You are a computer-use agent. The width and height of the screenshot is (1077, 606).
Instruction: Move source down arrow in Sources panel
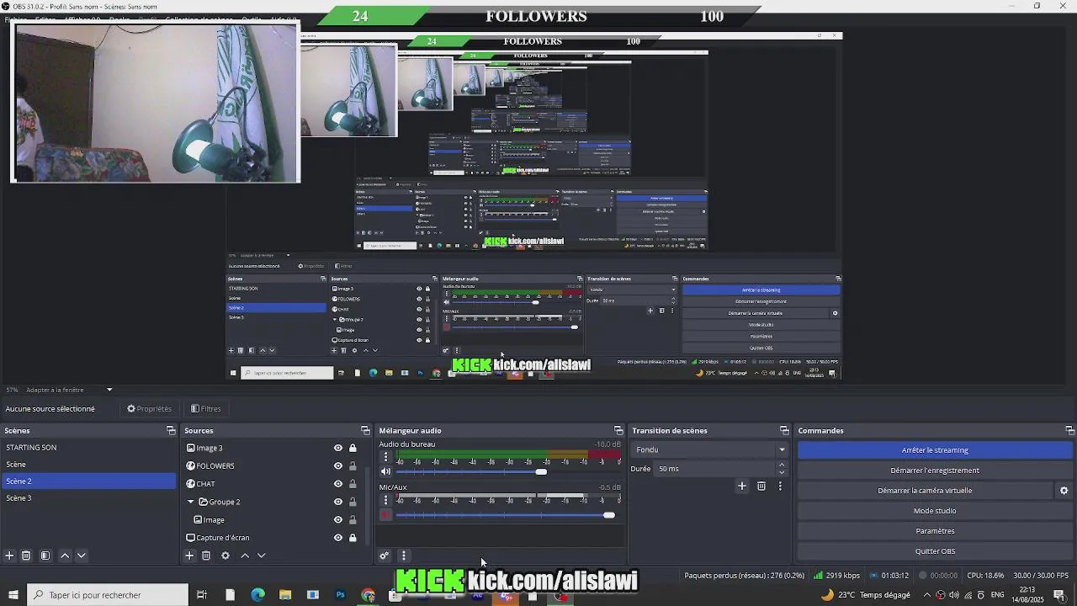262,555
